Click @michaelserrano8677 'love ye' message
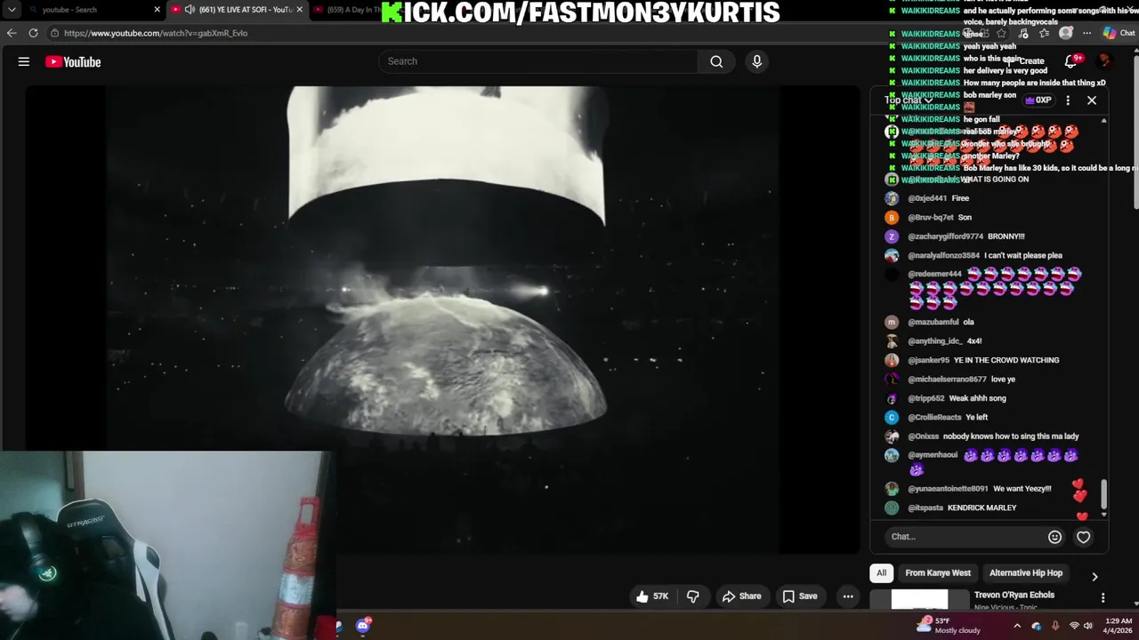This screenshot has height=640, width=1139. click(x=1003, y=379)
